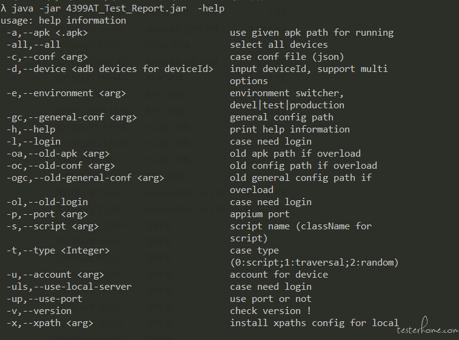Screen dimensions: 459x340
Task: Click the devel|test|production description text
Action: tap(287, 105)
